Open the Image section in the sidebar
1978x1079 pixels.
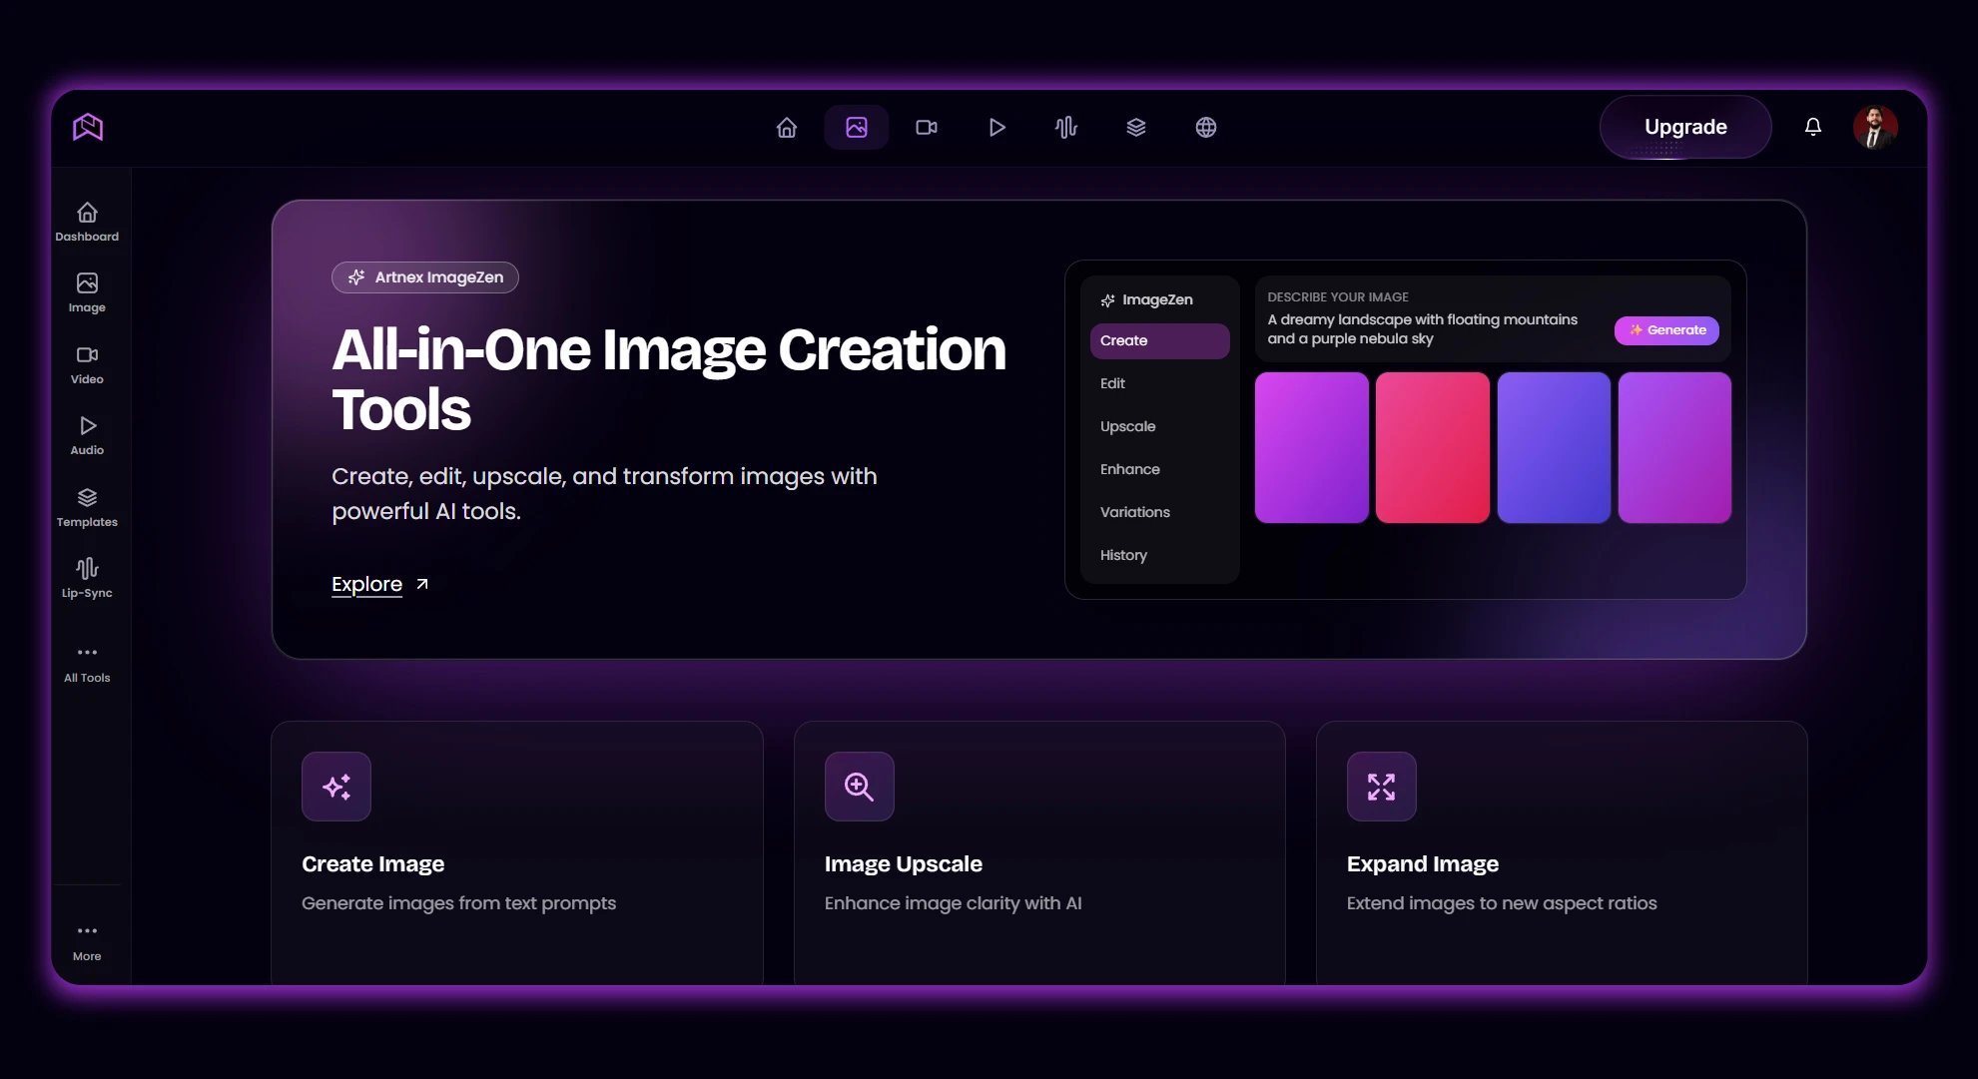(87, 292)
